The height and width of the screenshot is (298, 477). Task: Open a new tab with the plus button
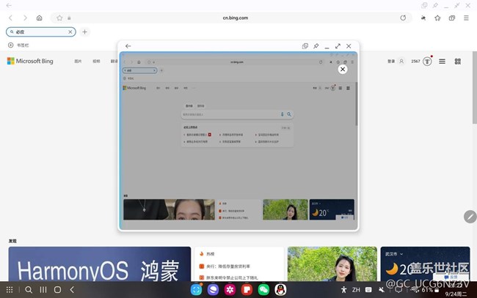85,32
